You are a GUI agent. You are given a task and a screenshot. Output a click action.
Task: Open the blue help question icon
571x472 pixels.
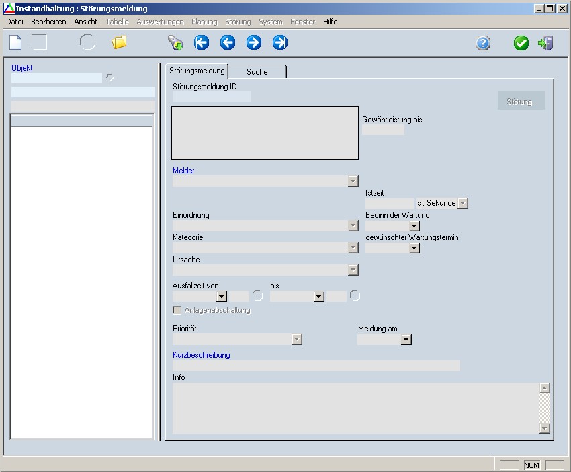click(483, 43)
